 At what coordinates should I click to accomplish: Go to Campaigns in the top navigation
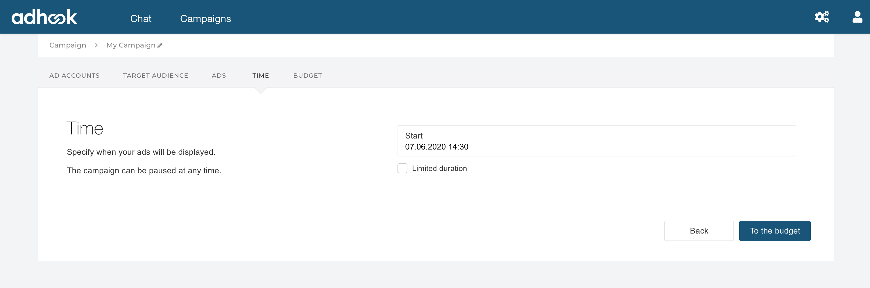205,19
